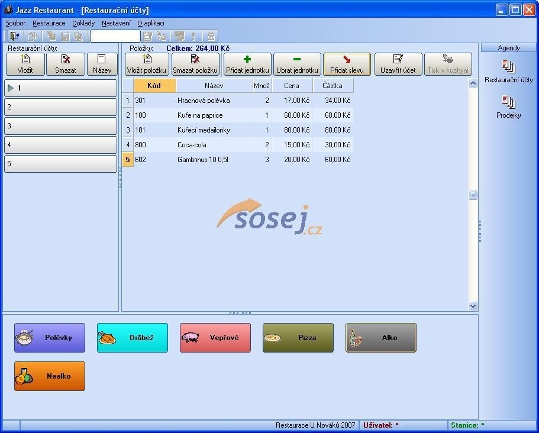Click Smazat to delete the bill
Image resolution: width=539 pixels, height=433 pixels.
point(65,64)
